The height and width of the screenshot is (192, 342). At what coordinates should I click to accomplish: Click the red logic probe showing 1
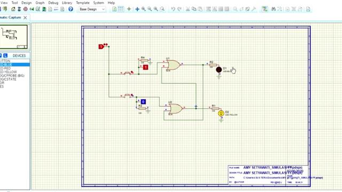tap(145, 68)
